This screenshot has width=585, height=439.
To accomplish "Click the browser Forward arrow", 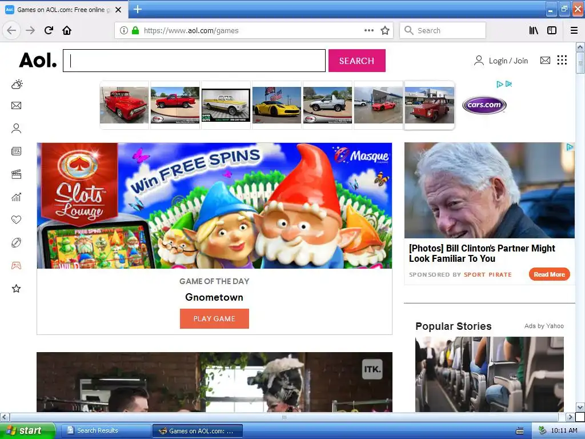I will [30, 30].
